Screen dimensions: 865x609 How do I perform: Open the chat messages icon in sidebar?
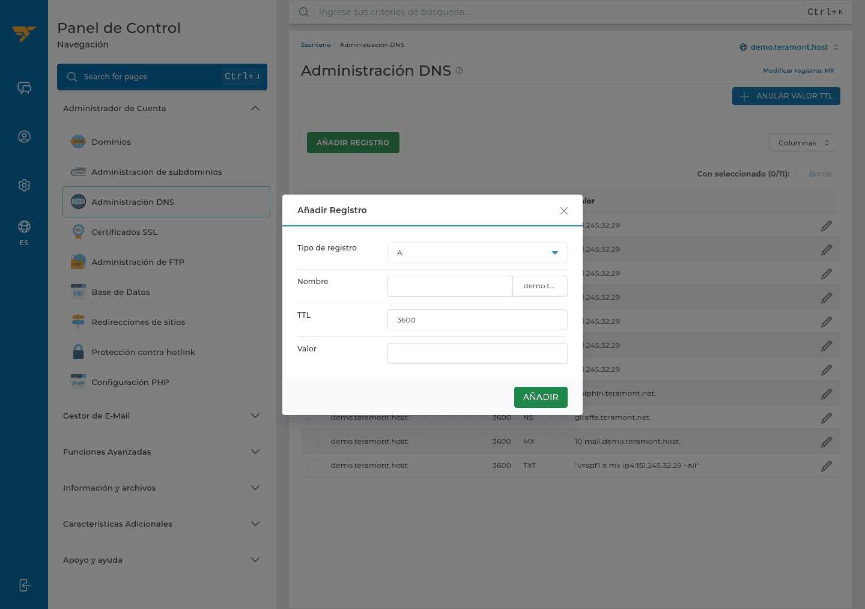pyautogui.click(x=24, y=88)
